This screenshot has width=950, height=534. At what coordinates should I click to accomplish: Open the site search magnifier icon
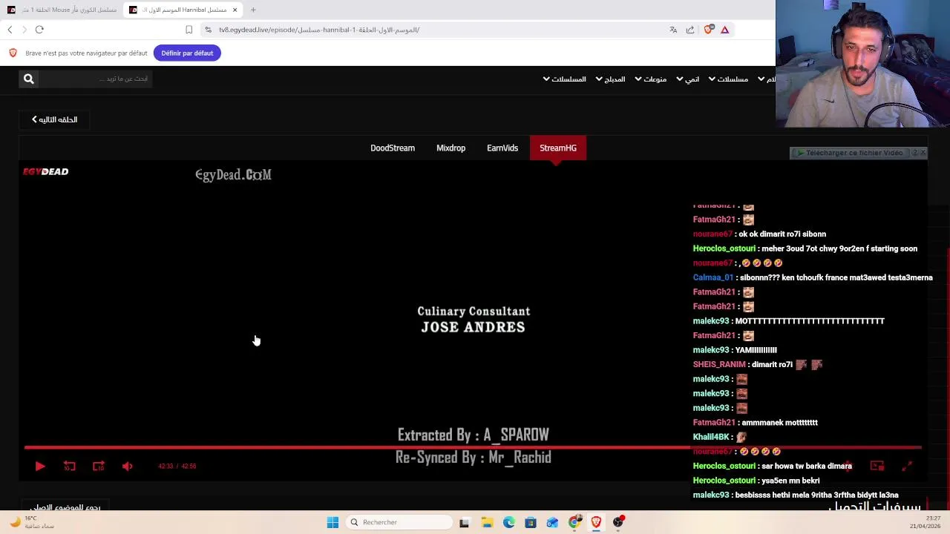(28, 79)
